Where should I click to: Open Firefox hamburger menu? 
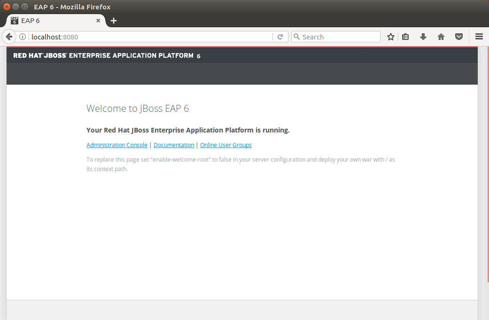point(479,37)
